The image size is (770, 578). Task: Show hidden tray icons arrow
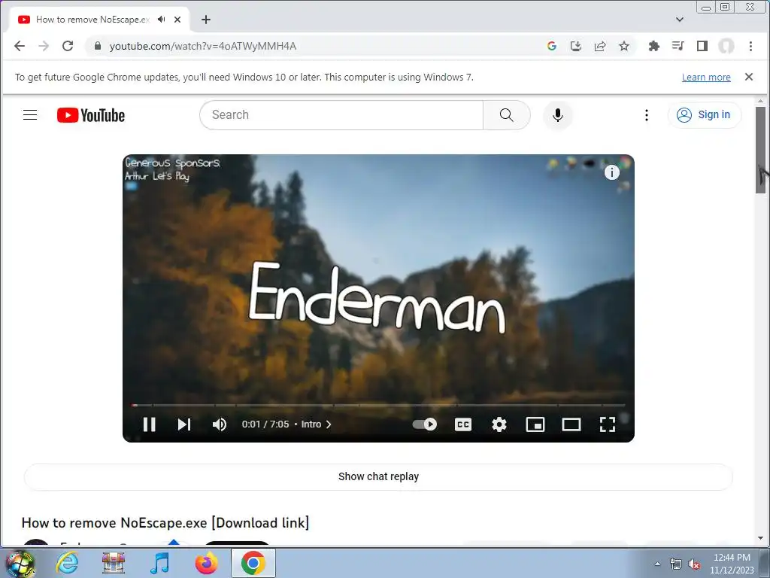click(x=657, y=564)
